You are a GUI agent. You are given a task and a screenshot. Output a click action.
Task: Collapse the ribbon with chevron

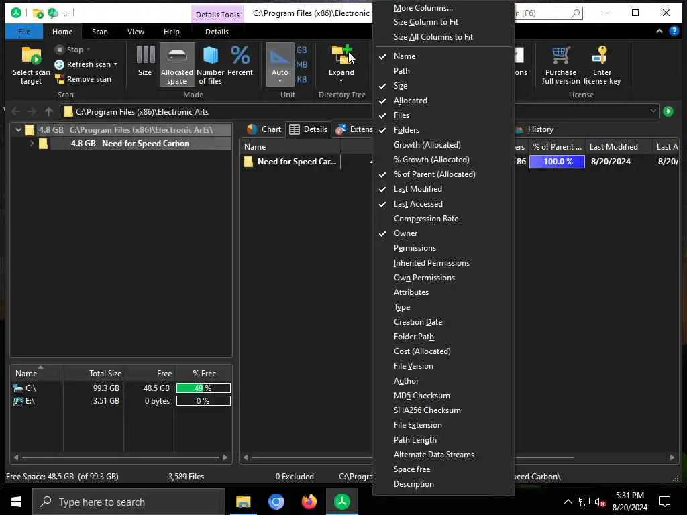(659, 31)
